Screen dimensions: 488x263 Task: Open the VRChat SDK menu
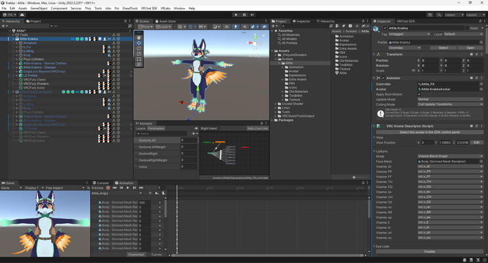tap(149, 8)
